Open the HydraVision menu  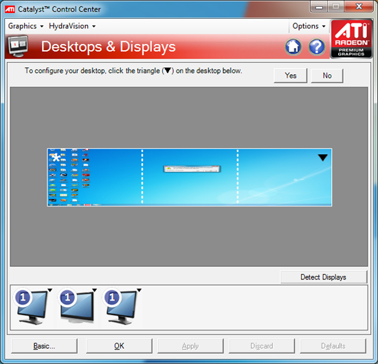pyautogui.click(x=72, y=26)
